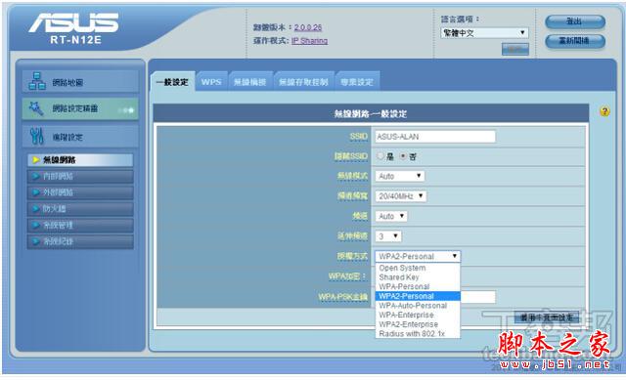The width and height of the screenshot is (626, 380).
Task: Open the Network Map icon in sidebar
Action: [37, 81]
